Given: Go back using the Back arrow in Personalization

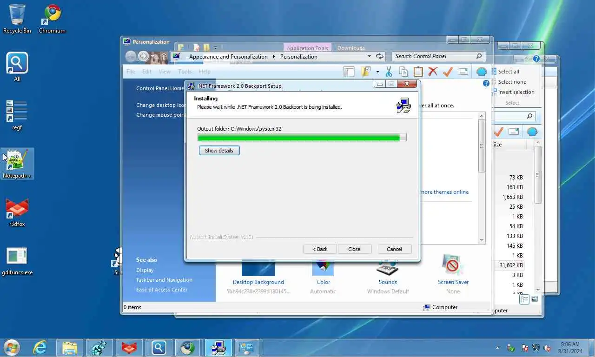Looking at the screenshot, I should point(131,56).
